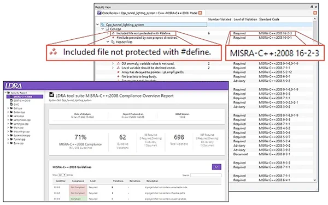Click the violation icon beside '#include preceded by non preproc directives'
Viewport: 328px width, 205px height.
pyautogui.click(x=113, y=38)
